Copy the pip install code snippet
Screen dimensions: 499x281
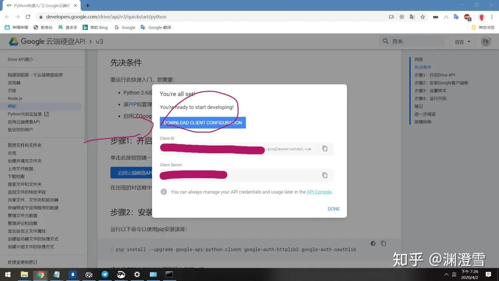383,244
